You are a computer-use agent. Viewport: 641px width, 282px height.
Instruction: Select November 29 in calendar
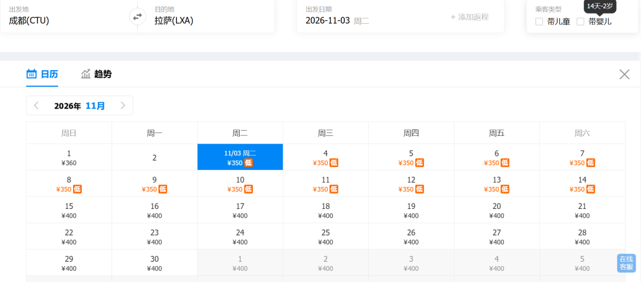(69, 263)
